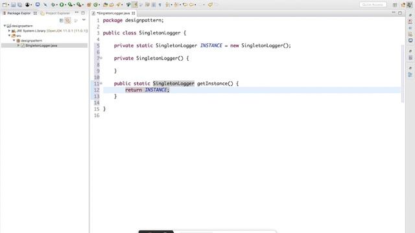This screenshot has height=233, width=415.
Task: Open Package Explorer View Menu chevron
Action: click(x=84, y=20)
